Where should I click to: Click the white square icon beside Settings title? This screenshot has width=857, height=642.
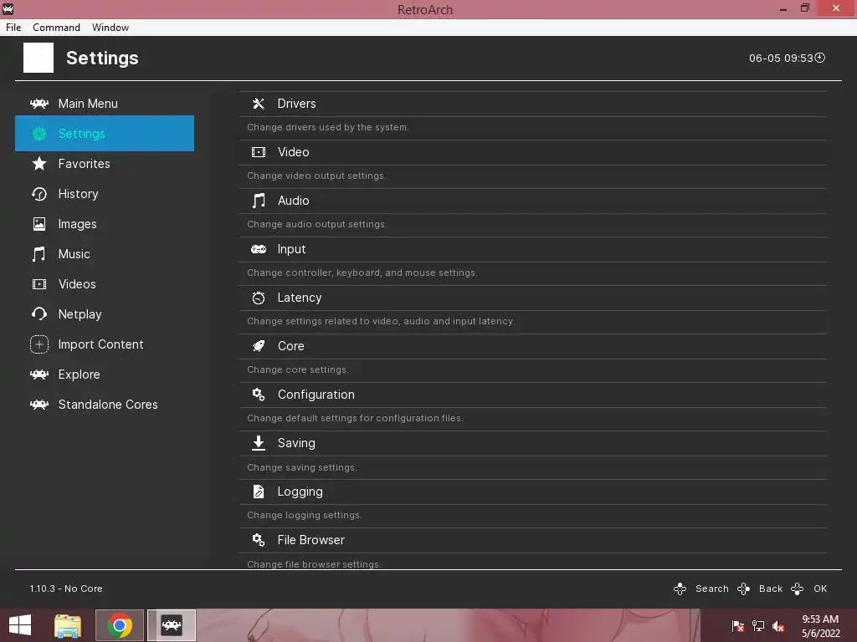click(x=38, y=58)
